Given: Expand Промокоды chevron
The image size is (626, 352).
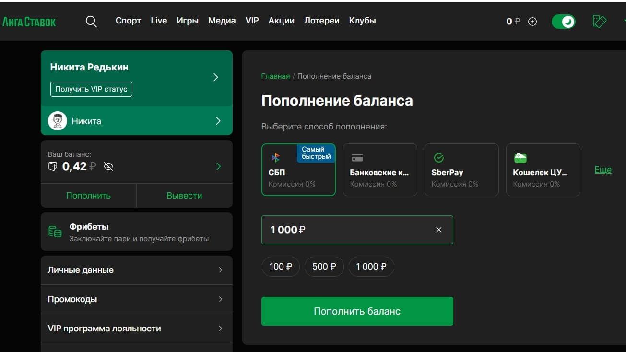Looking at the screenshot, I should tap(221, 299).
